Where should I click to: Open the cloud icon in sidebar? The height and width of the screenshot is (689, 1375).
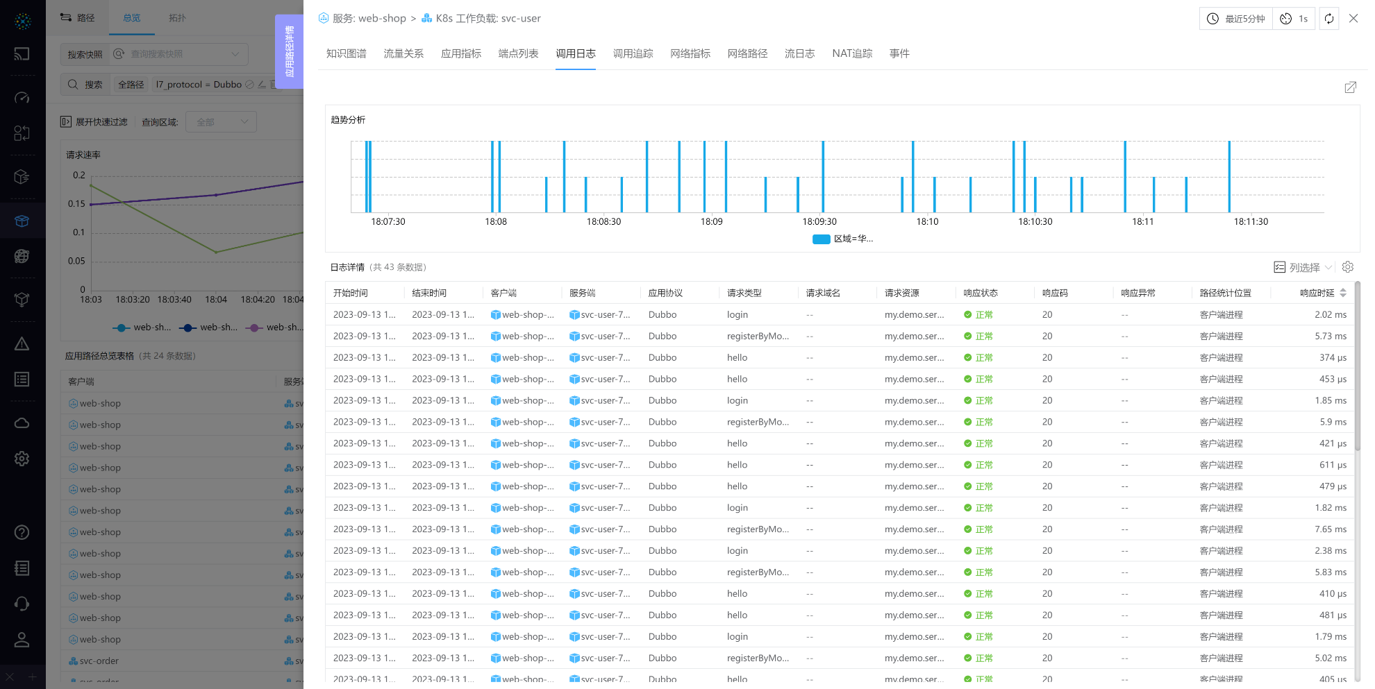coord(22,423)
